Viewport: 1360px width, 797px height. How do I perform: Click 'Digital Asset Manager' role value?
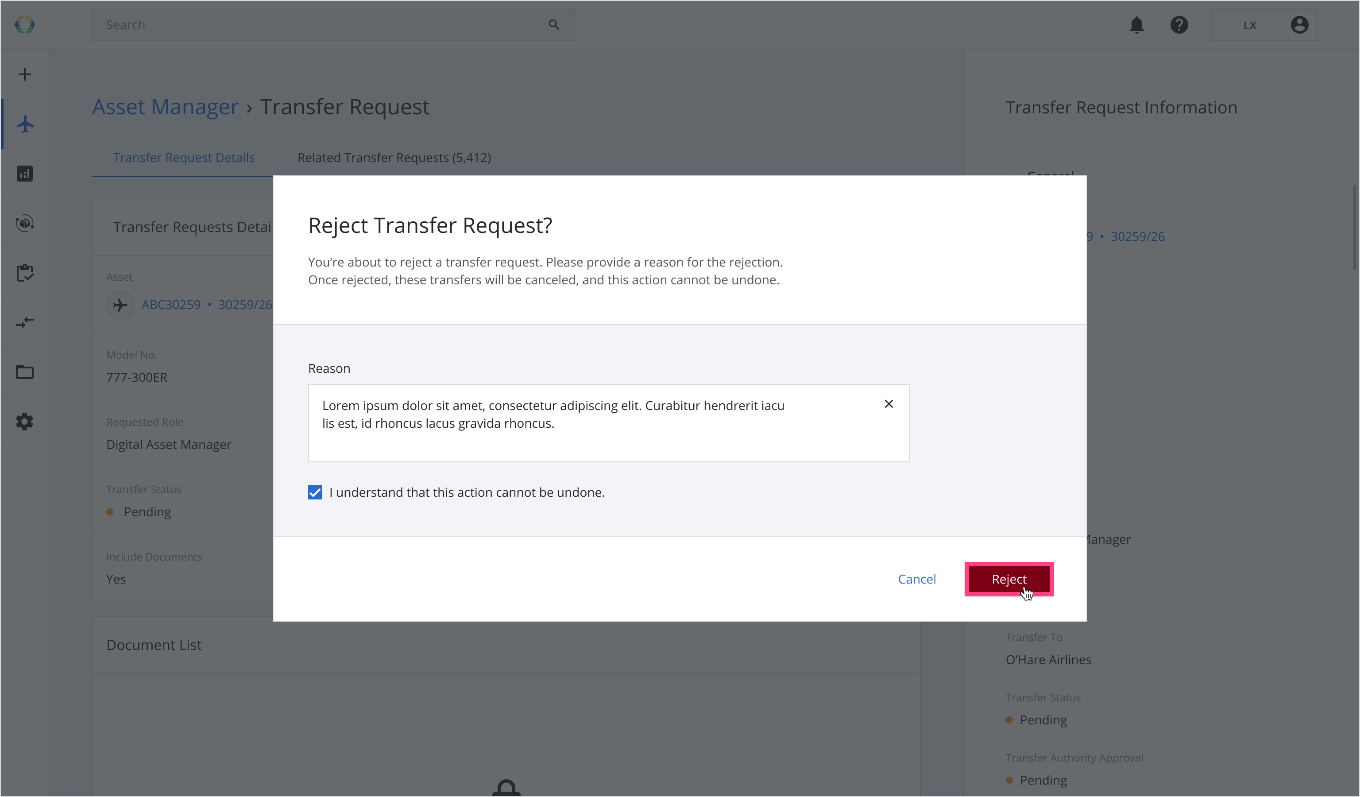pos(168,445)
